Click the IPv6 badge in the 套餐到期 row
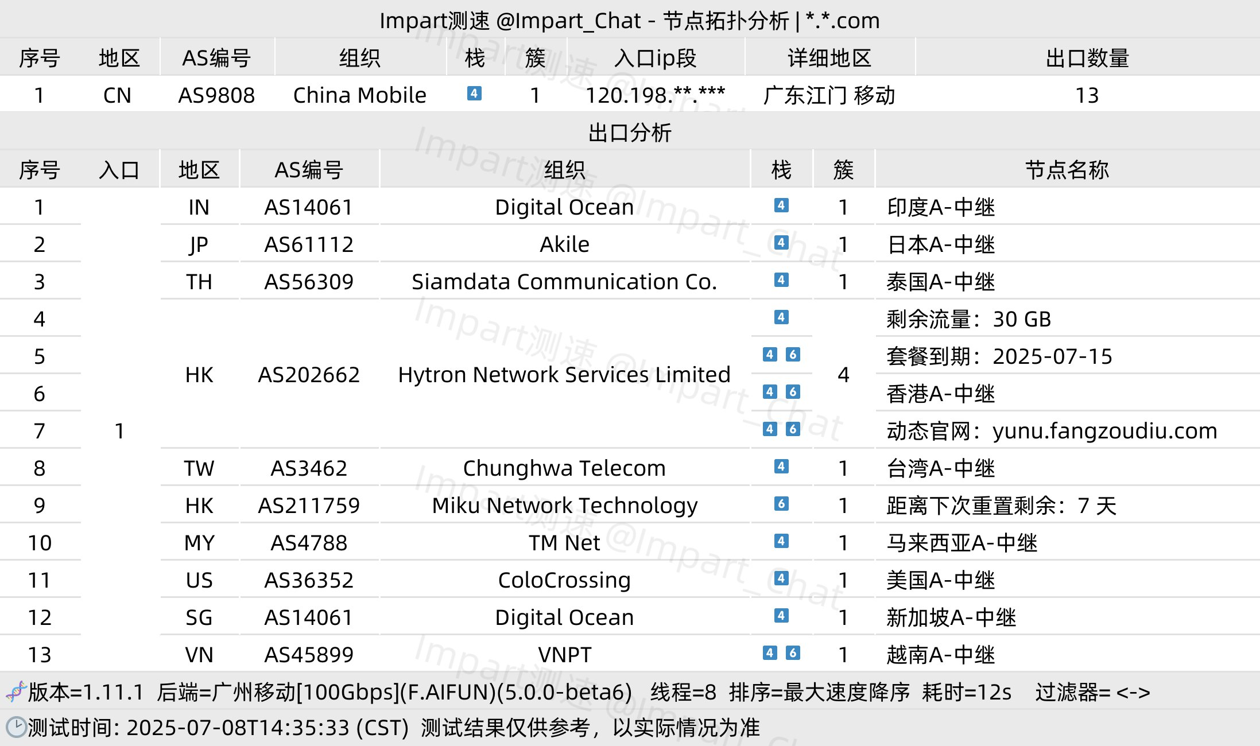 [x=793, y=355]
